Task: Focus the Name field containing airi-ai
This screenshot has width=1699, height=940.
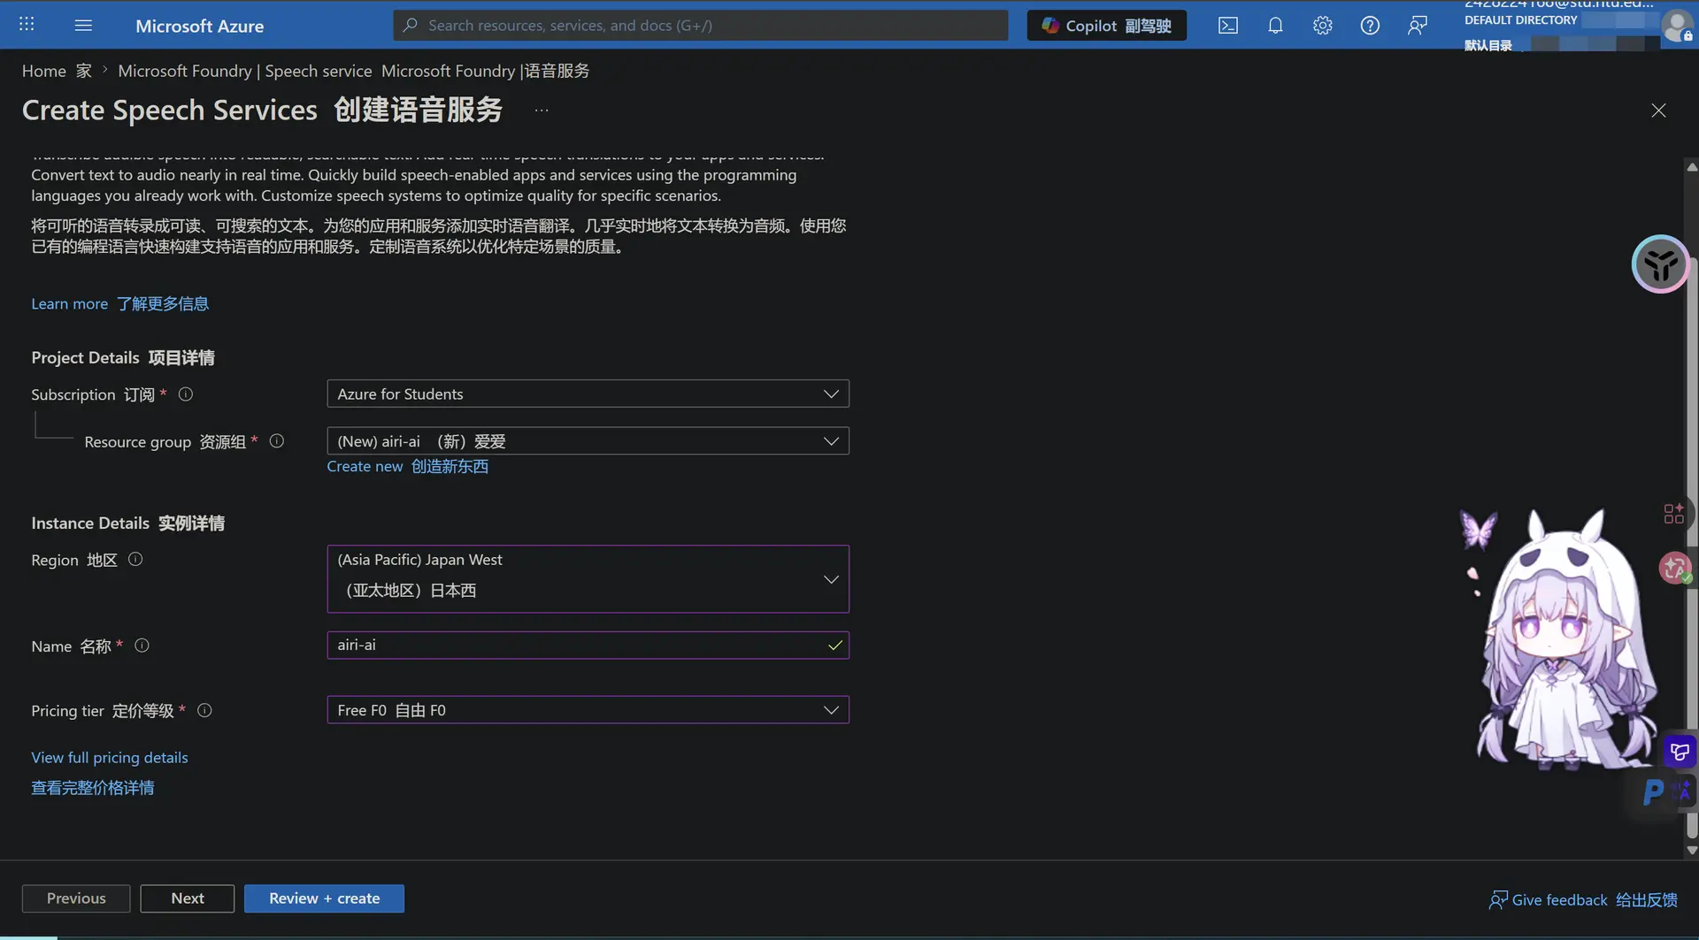Action: 588,645
